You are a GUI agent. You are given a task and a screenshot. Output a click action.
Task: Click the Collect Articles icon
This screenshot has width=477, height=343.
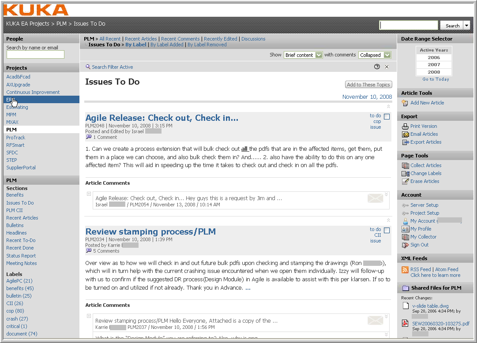(x=405, y=165)
